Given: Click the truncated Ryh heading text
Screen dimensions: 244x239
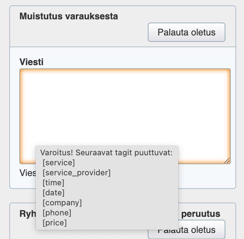Looking at the screenshot, I should (x=28, y=214).
